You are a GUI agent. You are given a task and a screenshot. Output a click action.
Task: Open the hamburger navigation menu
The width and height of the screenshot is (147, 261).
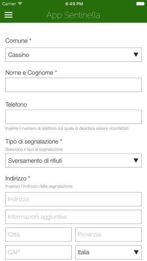[x=9, y=15]
